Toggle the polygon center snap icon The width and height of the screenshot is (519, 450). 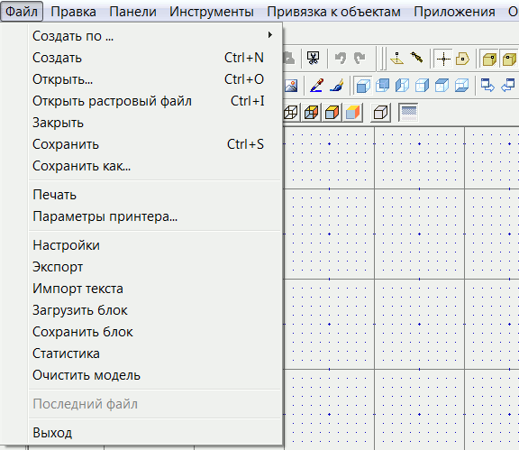[462, 59]
